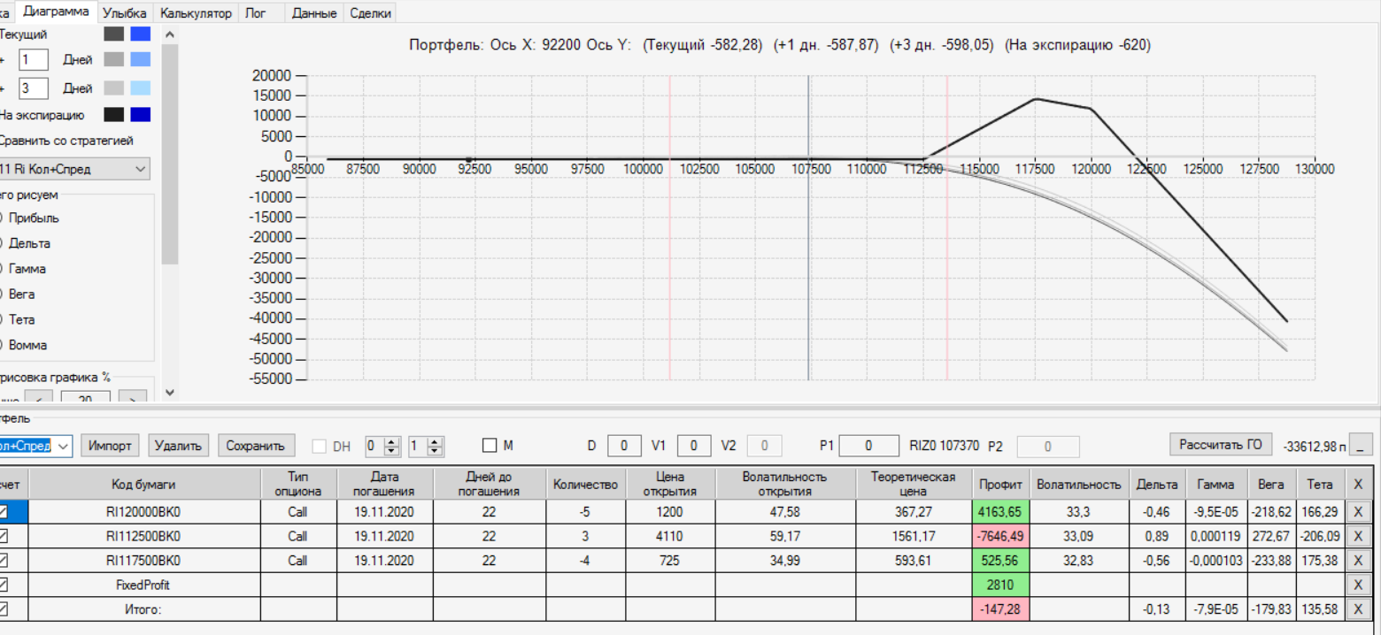1381x635 pixels.
Task: Switch to the Данные tab
Action: coord(316,13)
